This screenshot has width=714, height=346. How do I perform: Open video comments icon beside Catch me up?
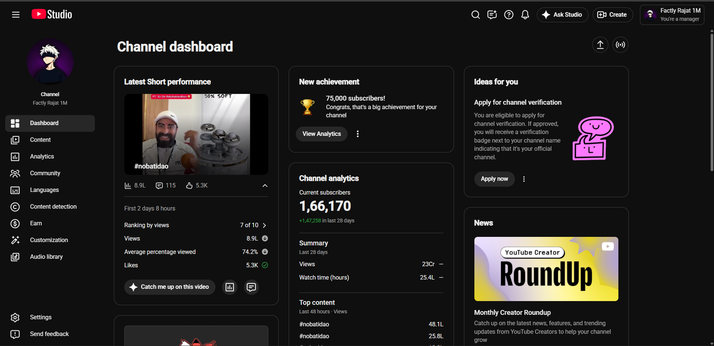pos(251,287)
